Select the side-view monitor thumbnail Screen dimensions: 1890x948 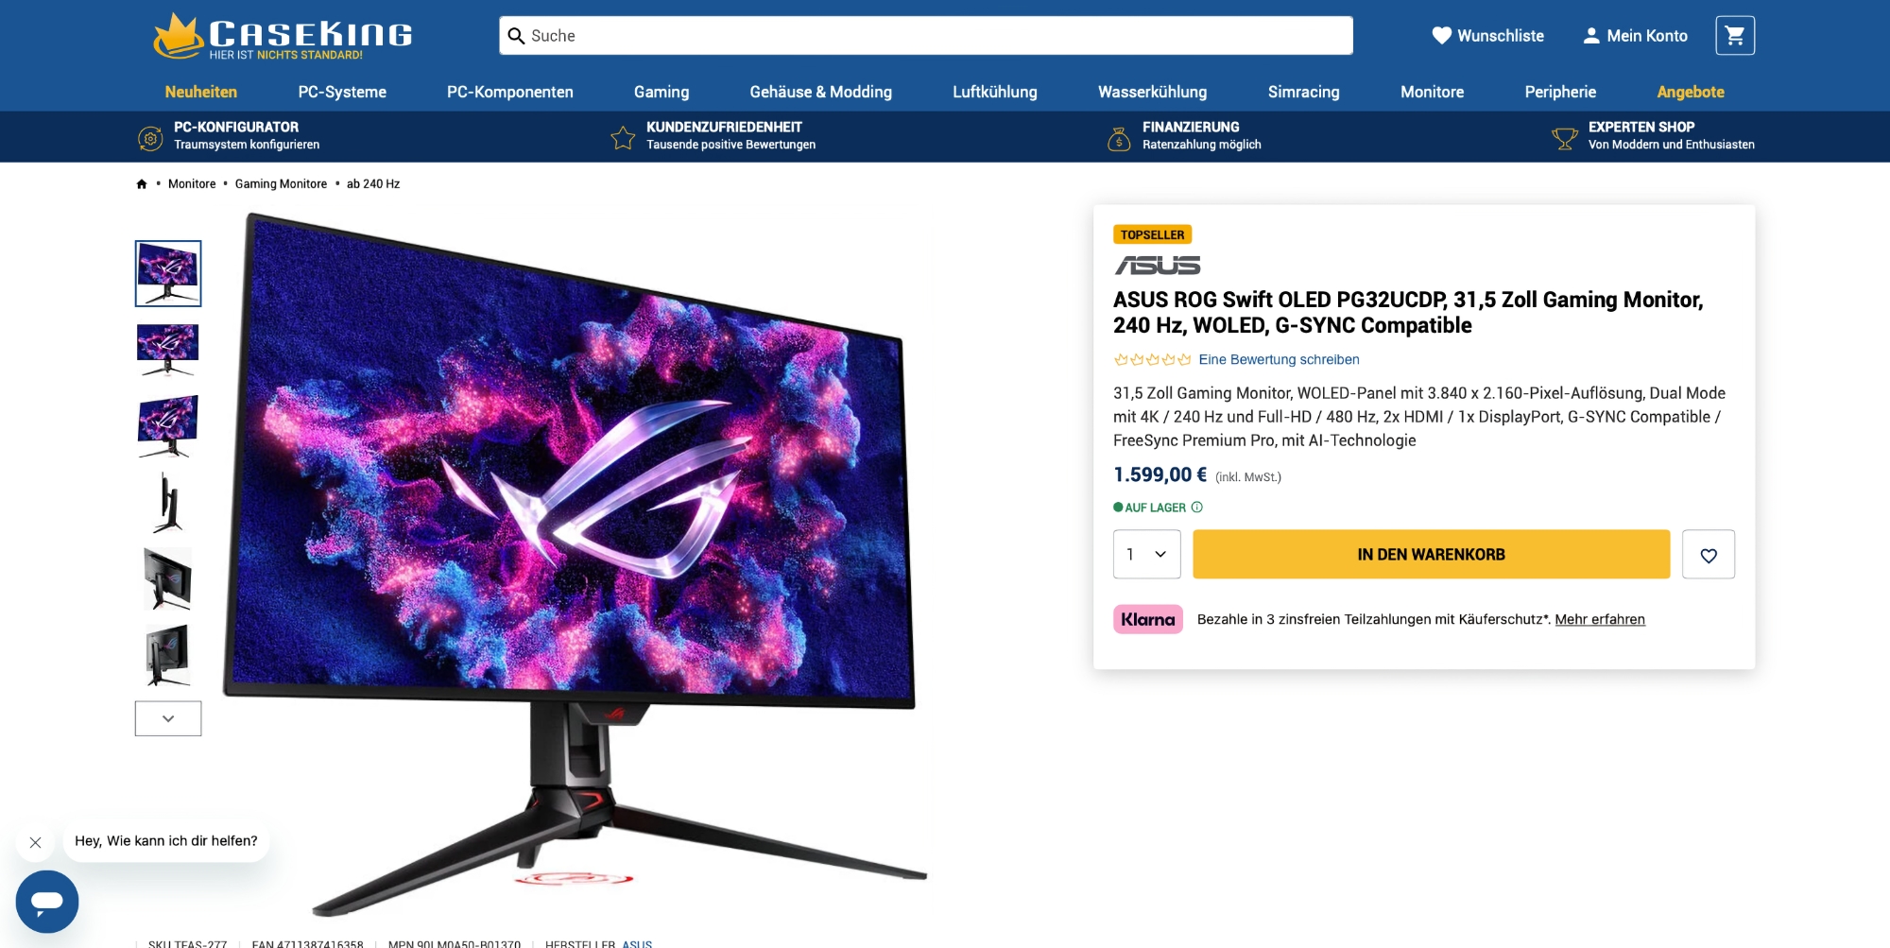(x=168, y=503)
